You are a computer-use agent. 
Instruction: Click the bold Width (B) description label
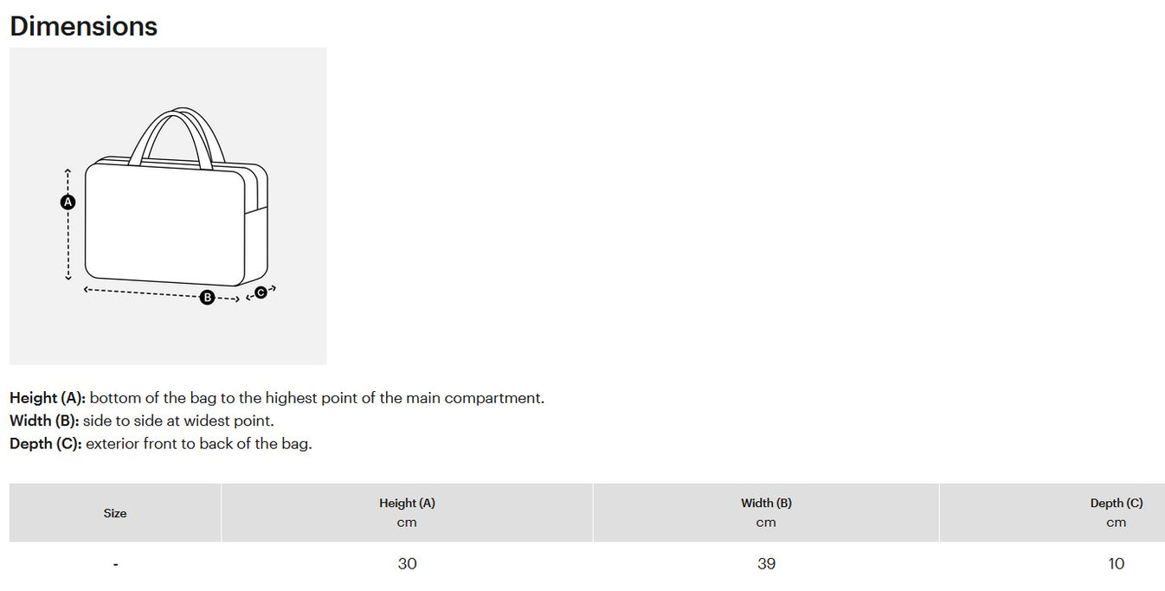pos(44,421)
